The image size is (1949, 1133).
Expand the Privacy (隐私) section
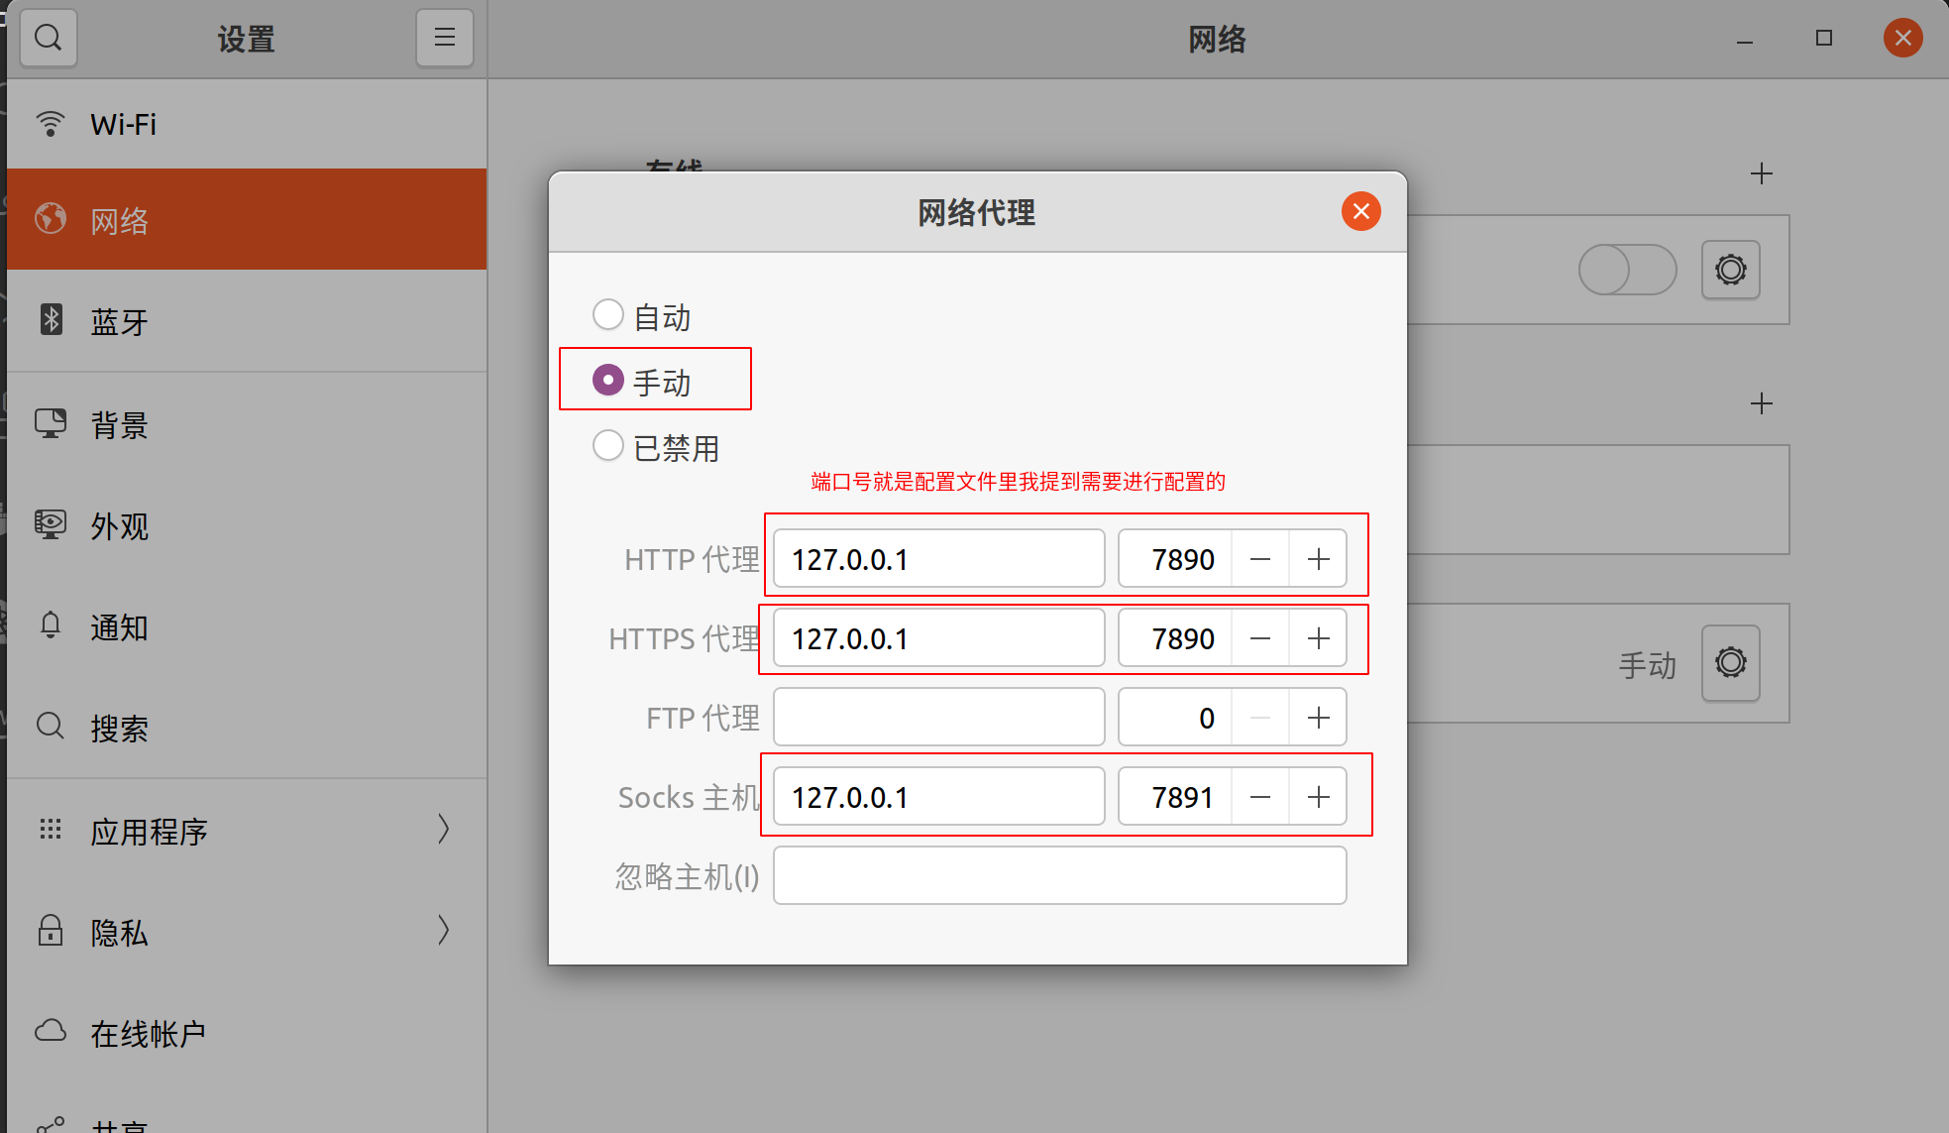click(246, 932)
